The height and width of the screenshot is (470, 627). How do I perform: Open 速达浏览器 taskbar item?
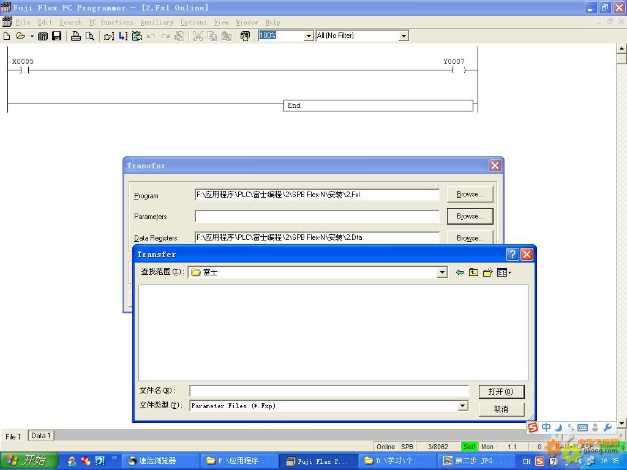tap(159, 461)
